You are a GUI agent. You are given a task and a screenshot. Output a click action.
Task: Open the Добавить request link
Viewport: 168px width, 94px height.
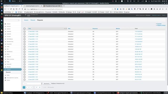pos(161,25)
